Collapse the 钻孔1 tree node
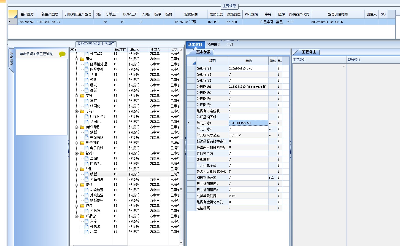The width and height of the screenshot is (400, 246). coord(77,153)
